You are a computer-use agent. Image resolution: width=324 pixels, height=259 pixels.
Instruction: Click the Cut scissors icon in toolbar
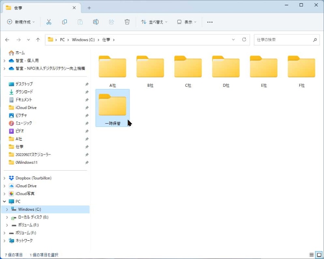(49, 22)
